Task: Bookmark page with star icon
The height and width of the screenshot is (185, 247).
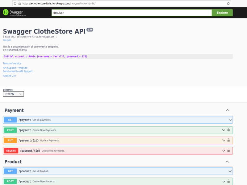Action: tap(228, 3)
